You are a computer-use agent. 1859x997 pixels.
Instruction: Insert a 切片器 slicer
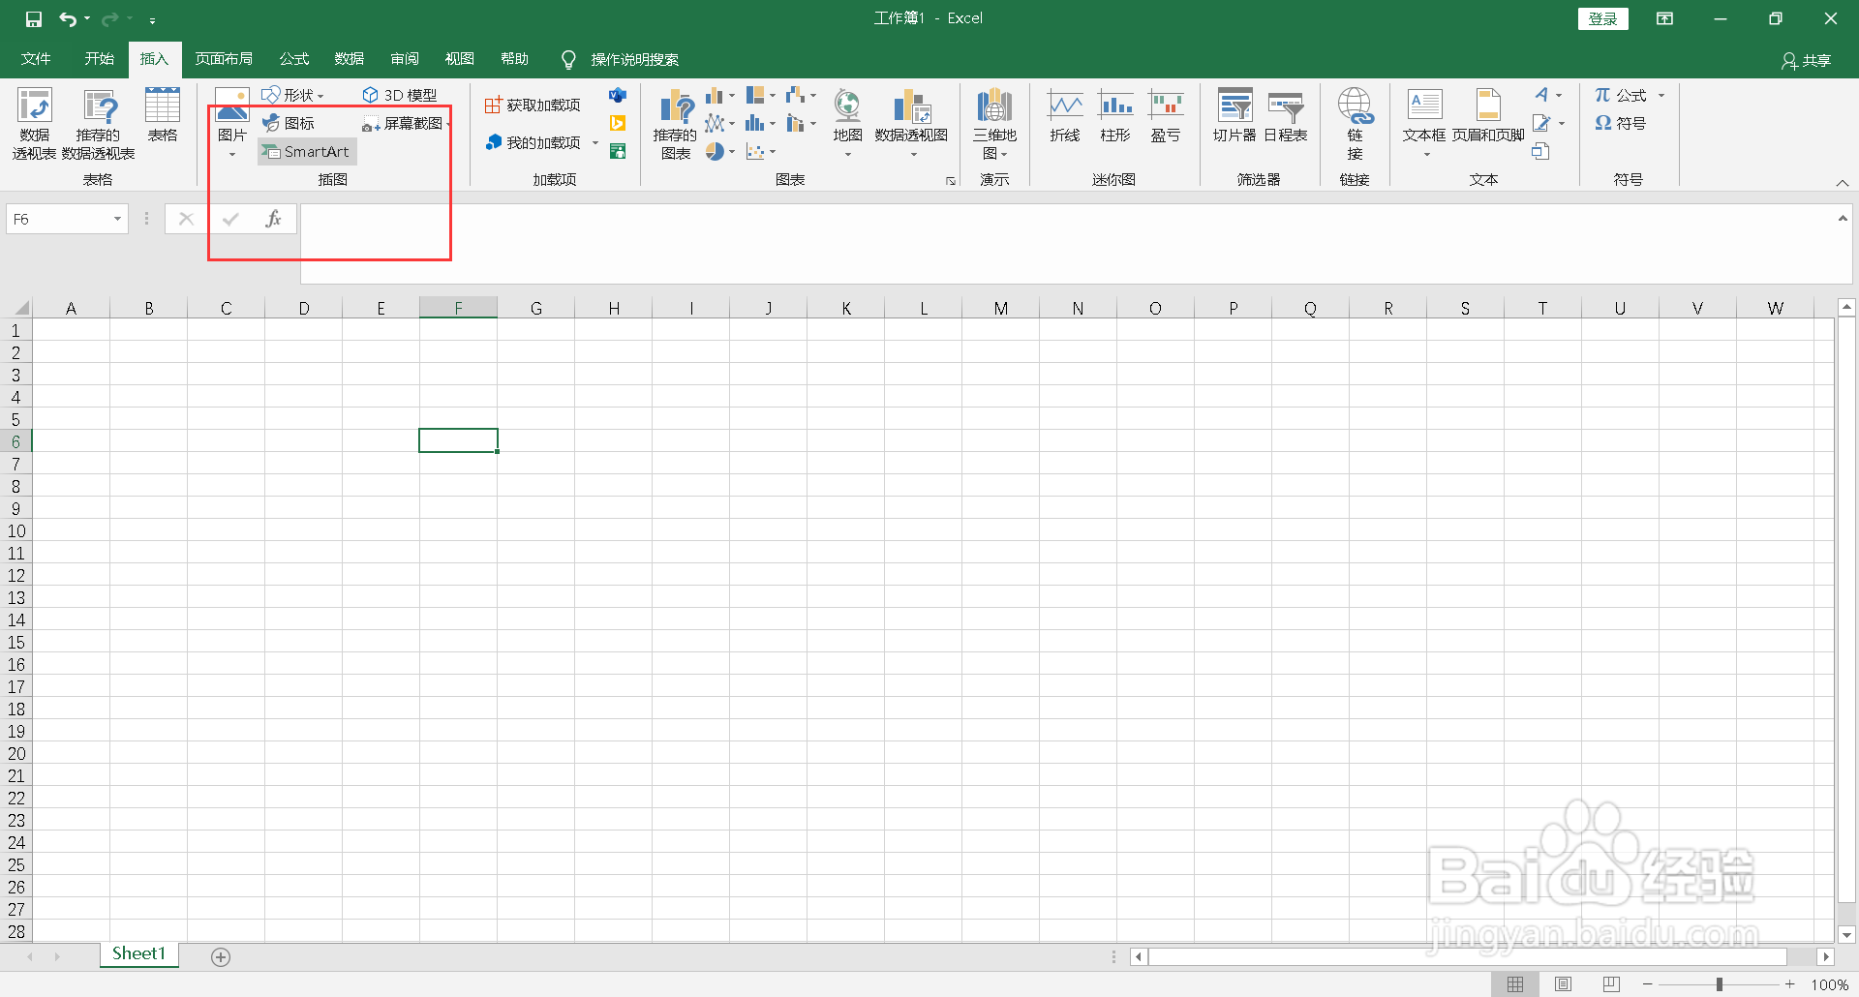1234,114
